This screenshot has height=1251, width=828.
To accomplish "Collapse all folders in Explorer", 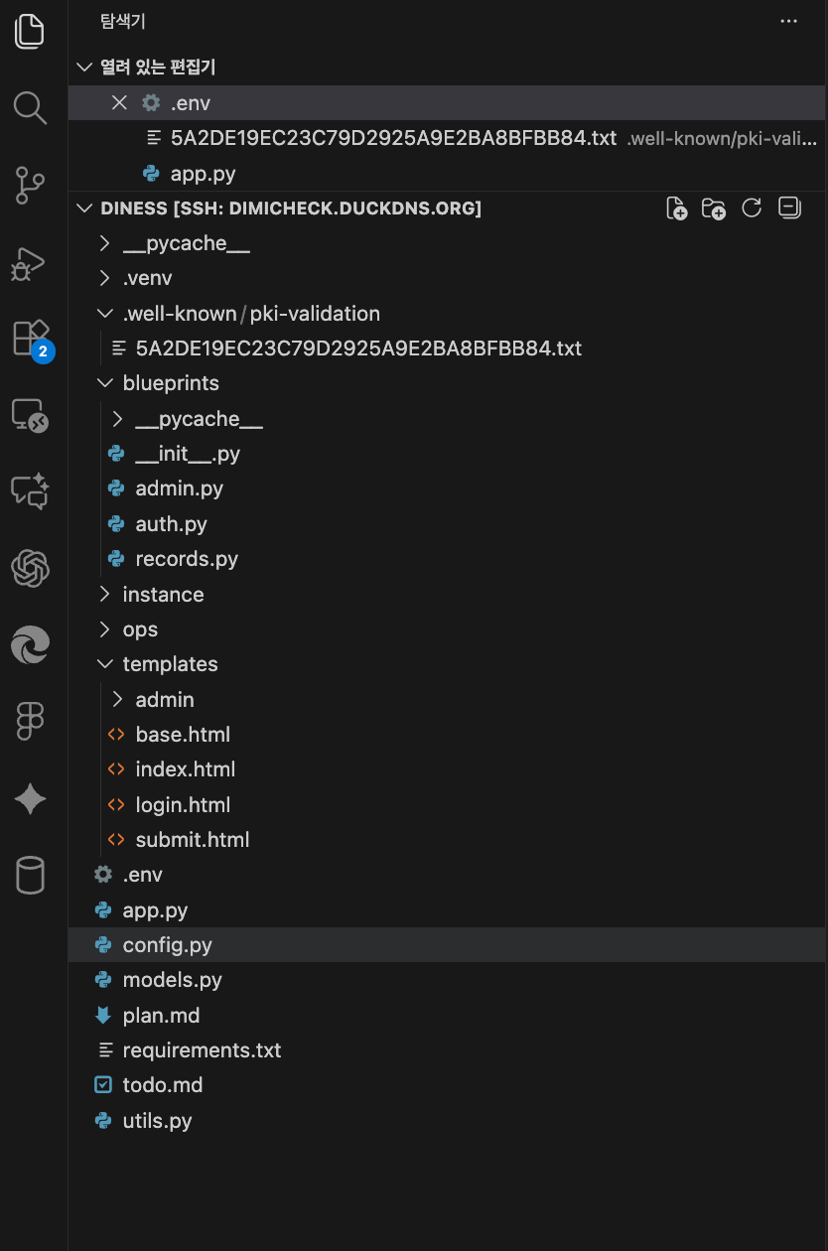I will pos(789,208).
